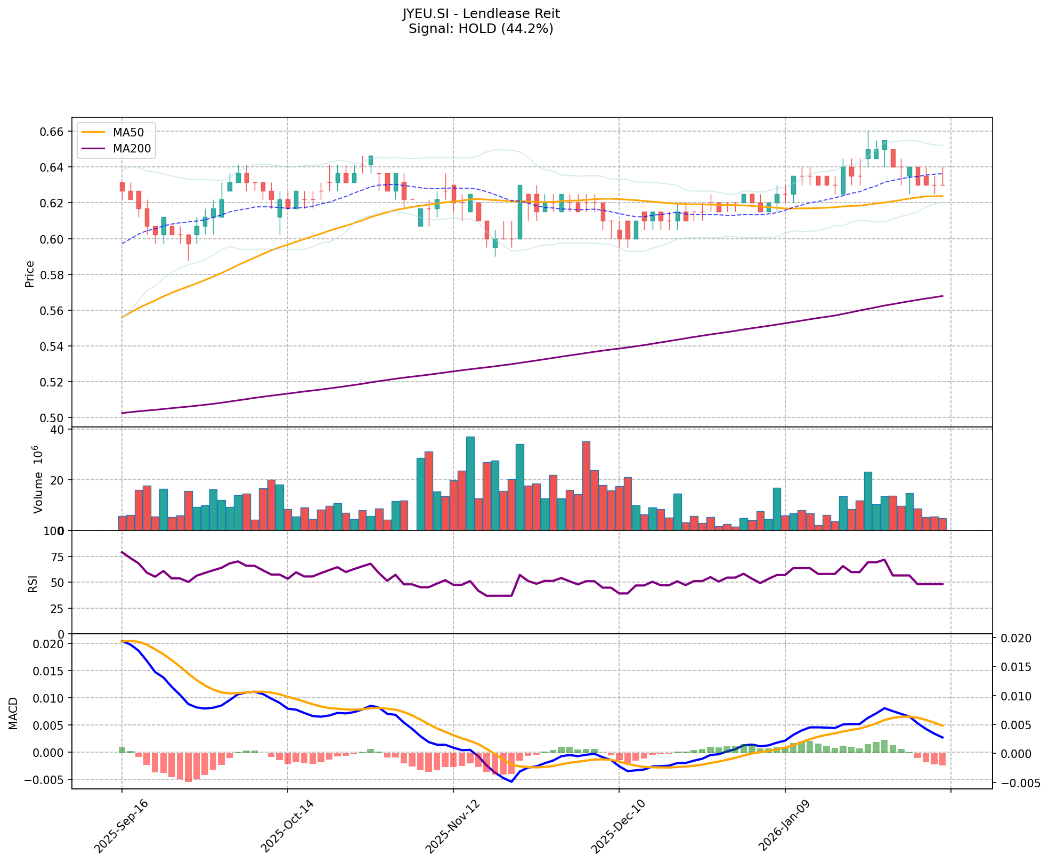The image size is (1049, 863).
Task: Click the orange MA50 legend line swatch
Action: tap(93, 132)
